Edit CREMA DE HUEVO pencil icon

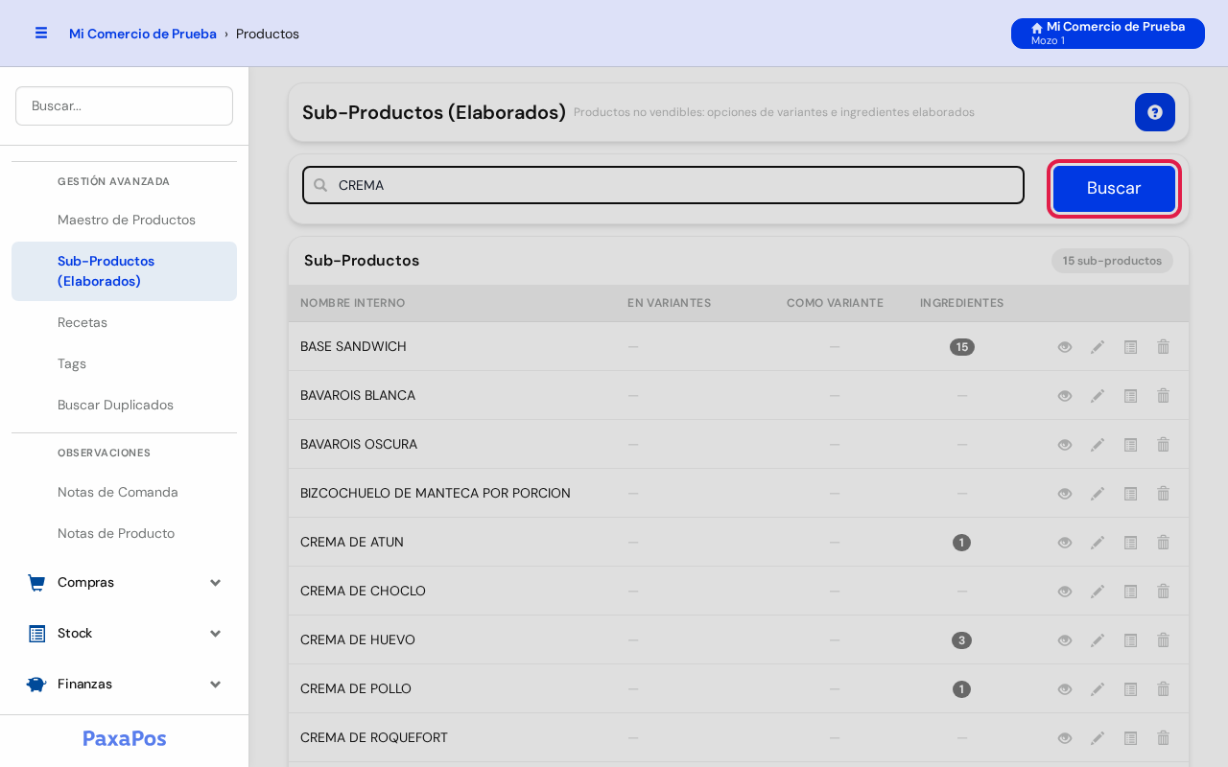1098,640
